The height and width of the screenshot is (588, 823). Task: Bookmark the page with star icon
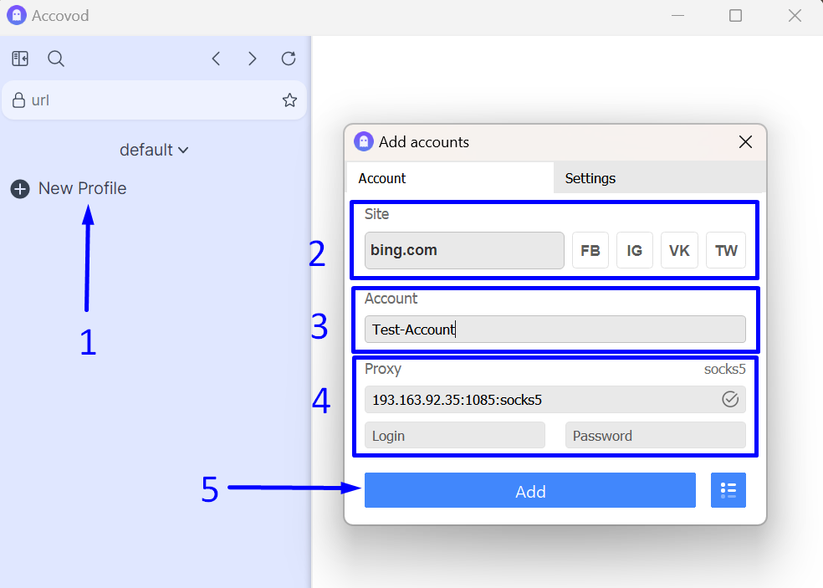tap(289, 100)
